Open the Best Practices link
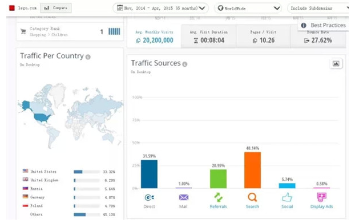The image size is (351, 223). coord(324,25)
